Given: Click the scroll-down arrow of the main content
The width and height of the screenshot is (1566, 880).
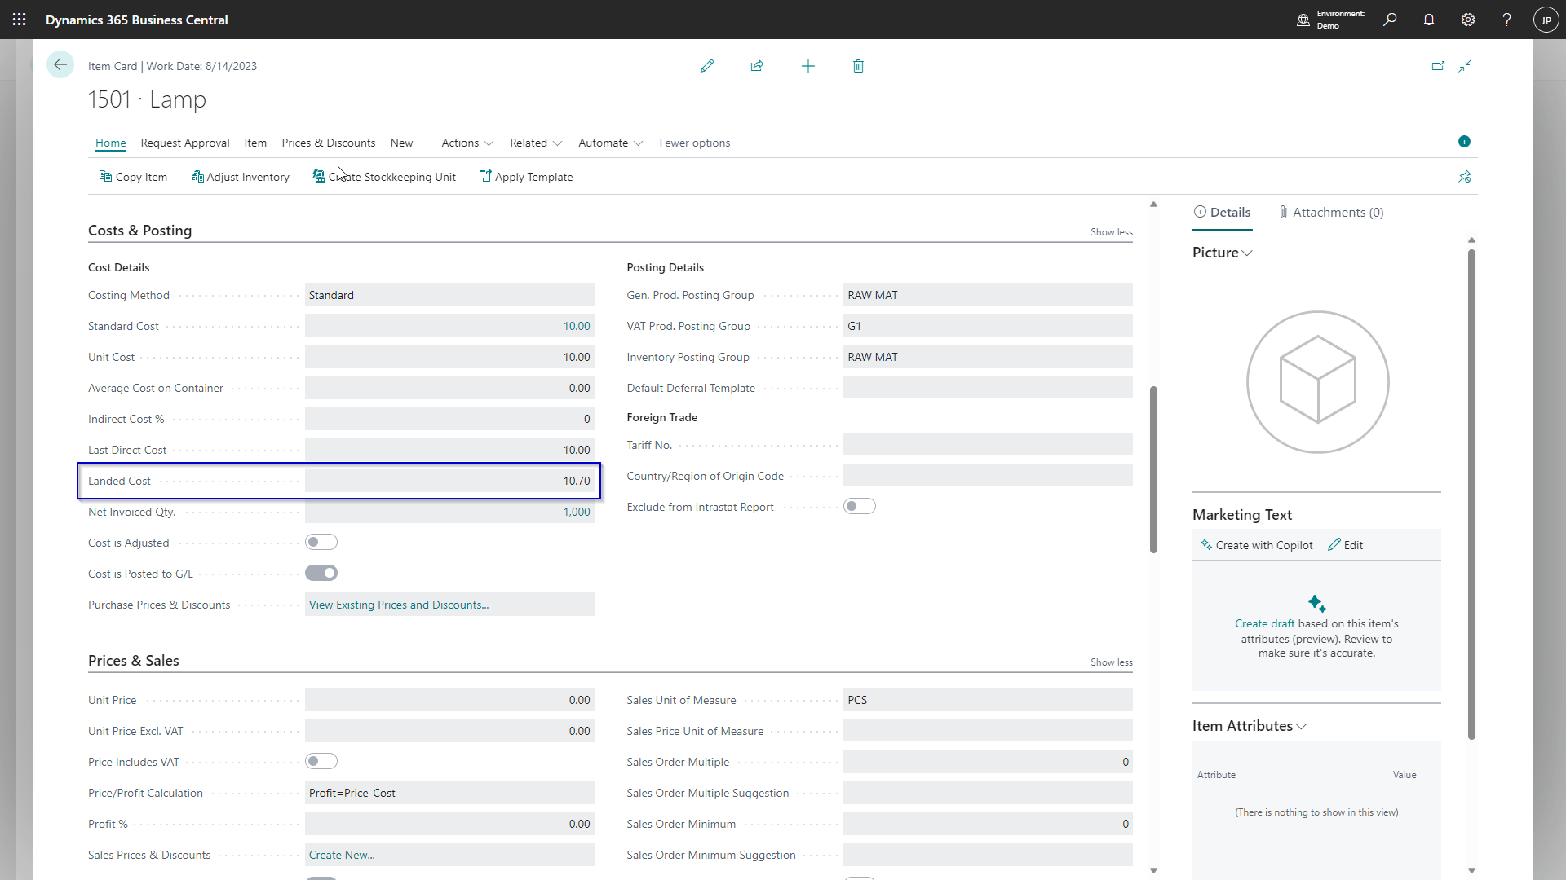Looking at the screenshot, I should coord(1153,870).
